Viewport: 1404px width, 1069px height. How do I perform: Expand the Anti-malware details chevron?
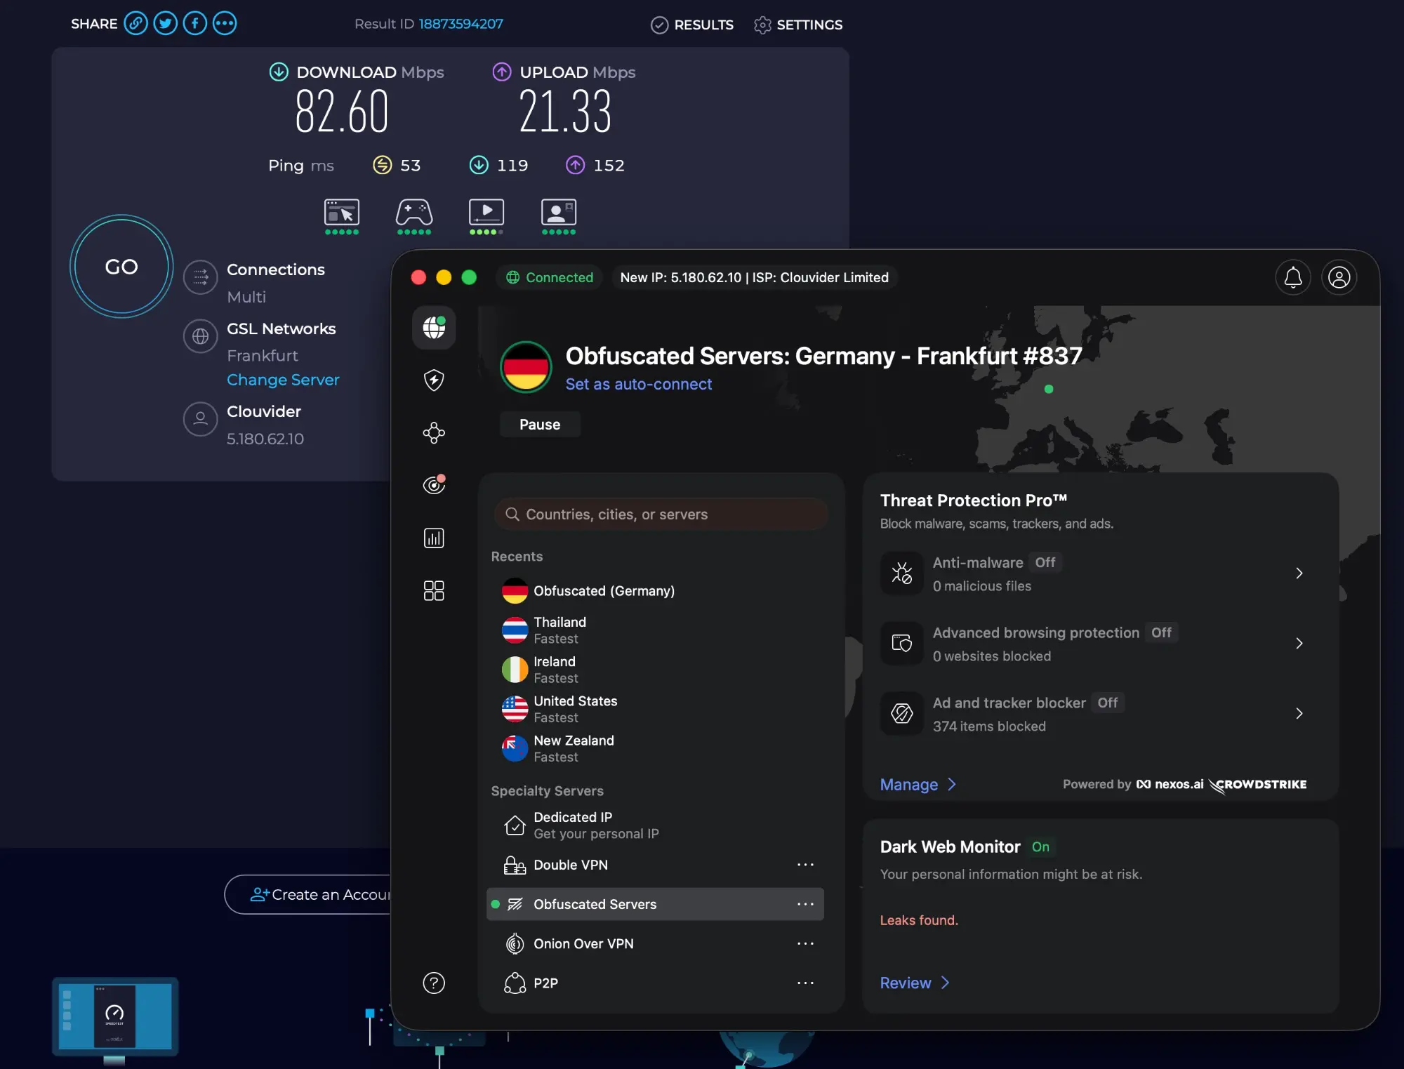[x=1299, y=573]
